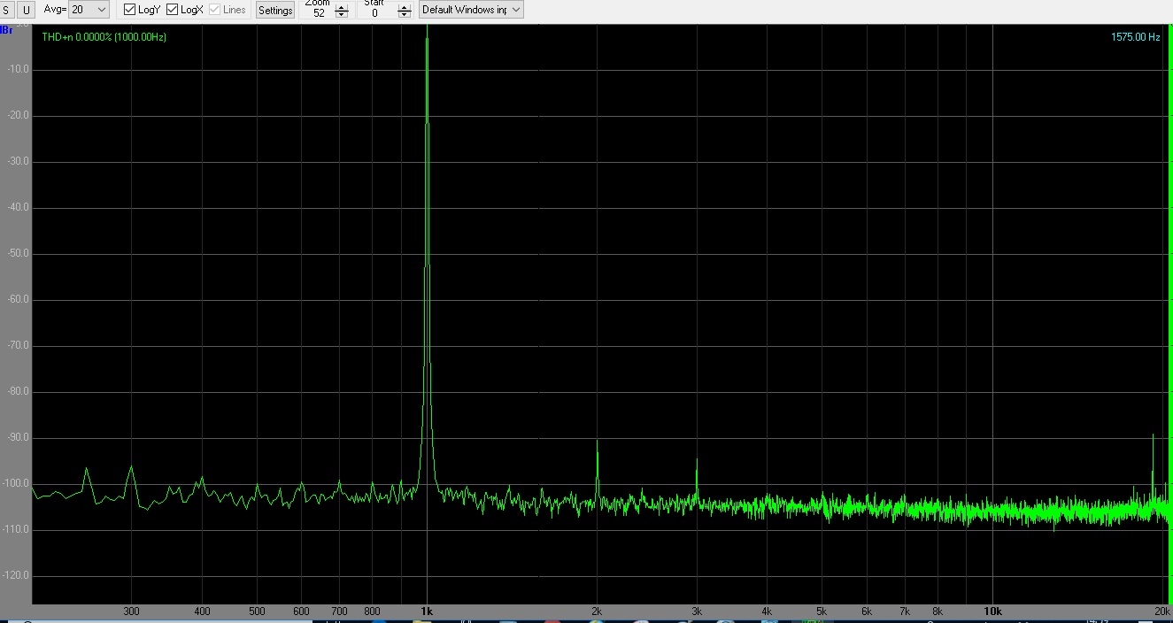Click the 20k frequency axis label
The image size is (1173, 623).
tap(1162, 611)
